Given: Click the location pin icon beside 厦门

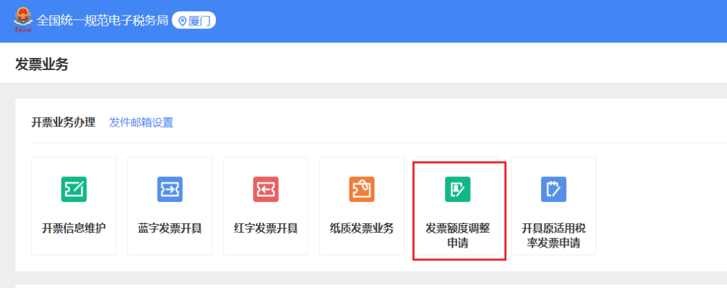Looking at the screenshot, I should pos(182,21).
